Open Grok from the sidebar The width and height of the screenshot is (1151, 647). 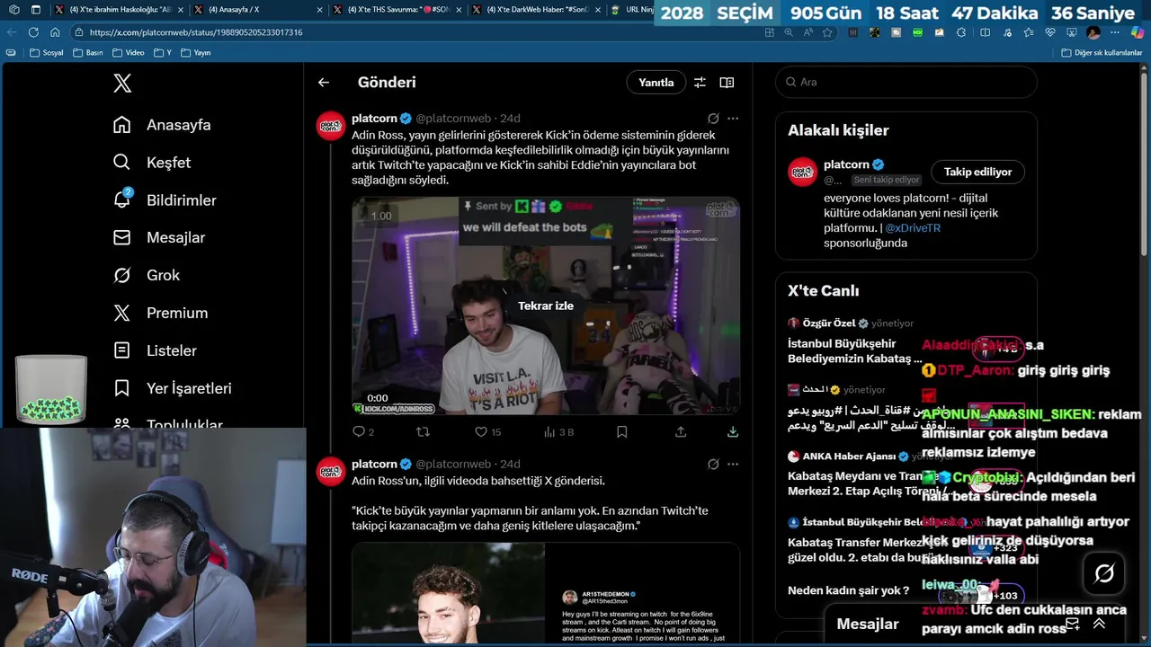pos(147,275)
